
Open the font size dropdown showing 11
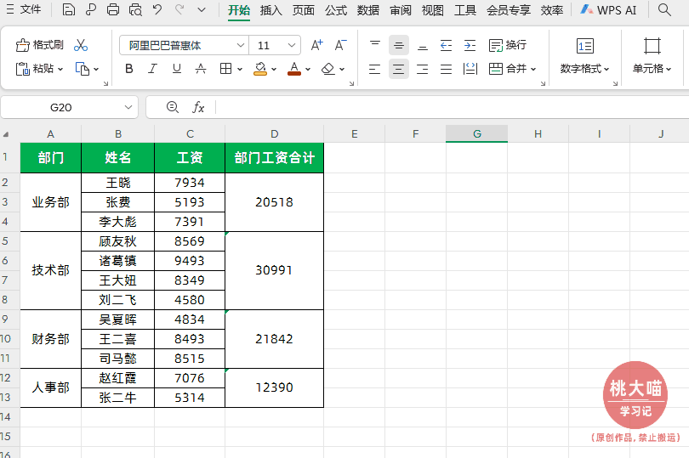click(291, 45)
